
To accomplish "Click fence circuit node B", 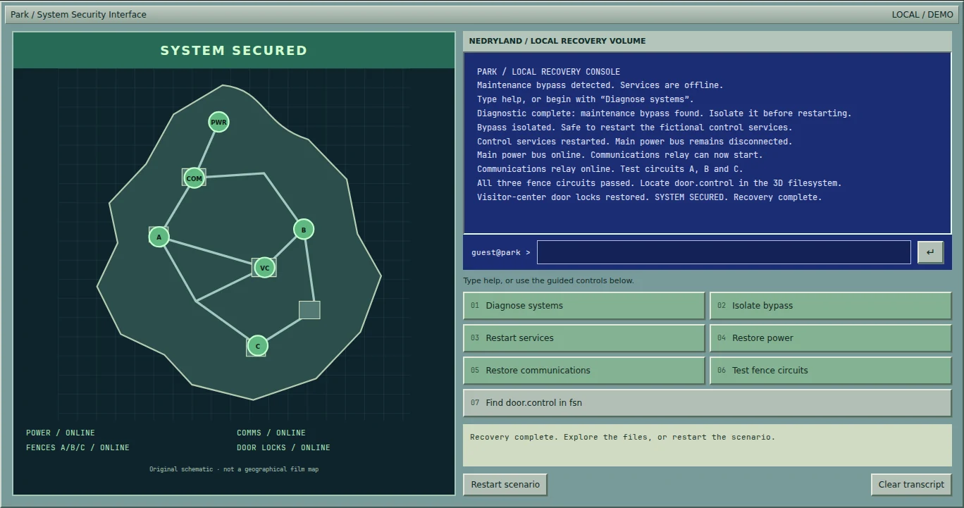I will pos(304,229).
